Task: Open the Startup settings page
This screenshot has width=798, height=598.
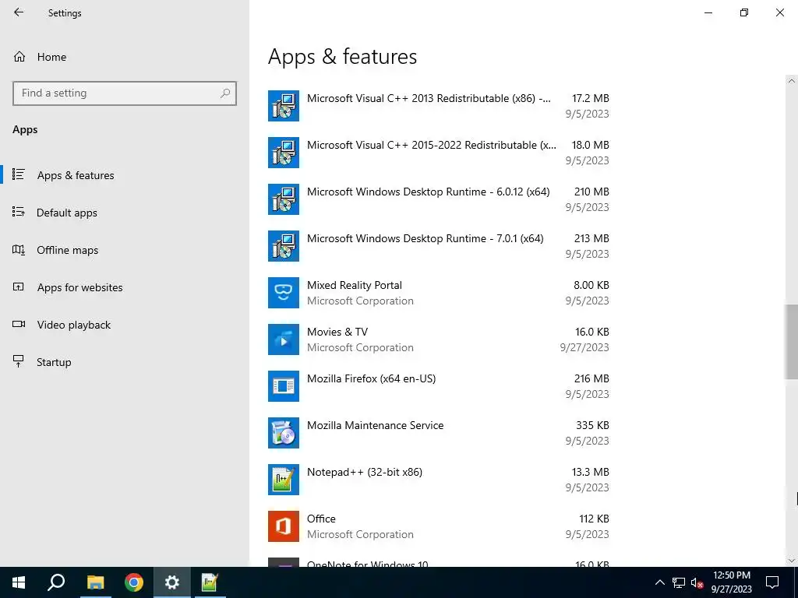Action: (x=54, y=362)
